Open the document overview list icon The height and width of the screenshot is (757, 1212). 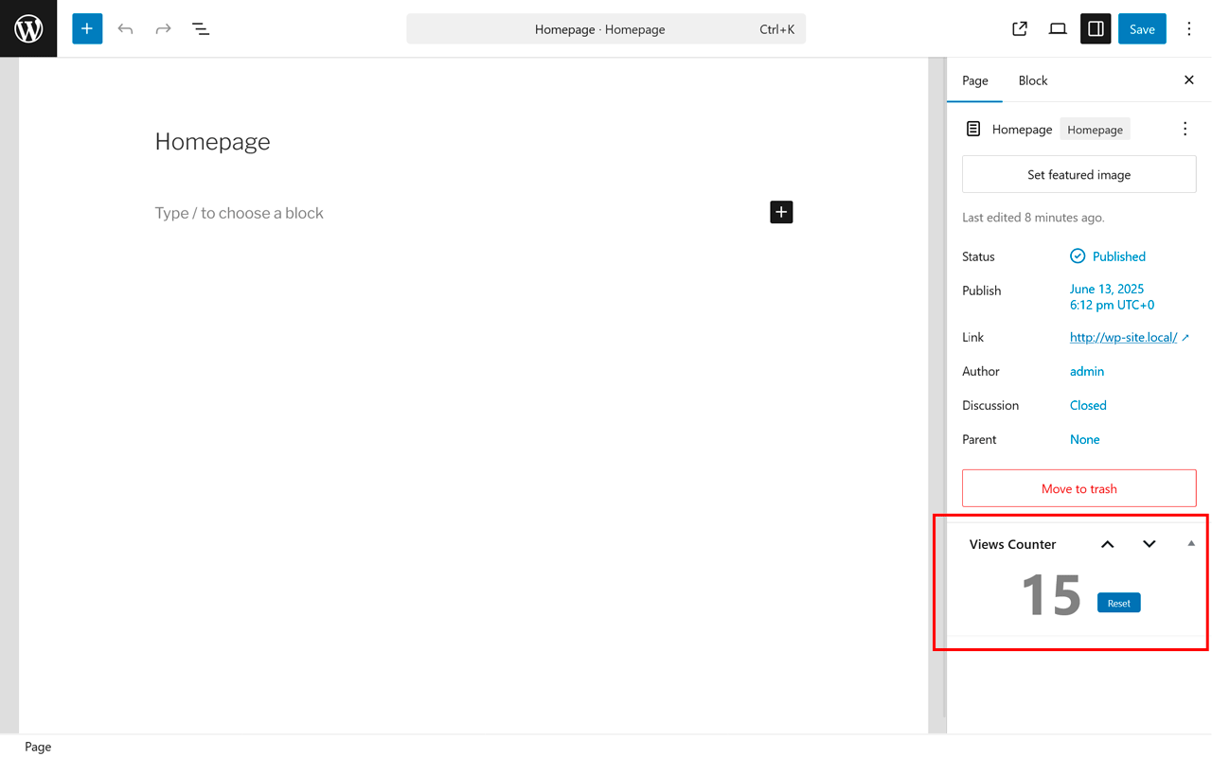[x=201, y=28]
